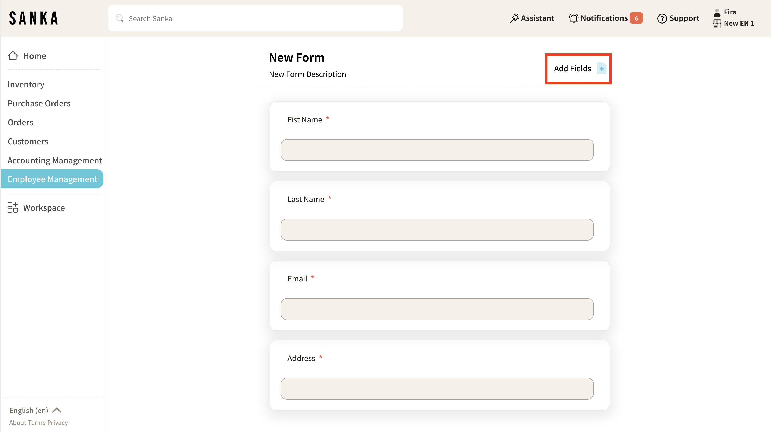Image resolution: width=771 pixels, height=432 pixels.
Task: Open the Assistant wand icon
Action: tap(514, 18)
